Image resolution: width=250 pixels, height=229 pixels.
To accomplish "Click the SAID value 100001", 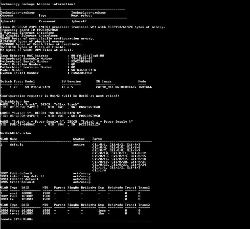I will click(27, 193).
